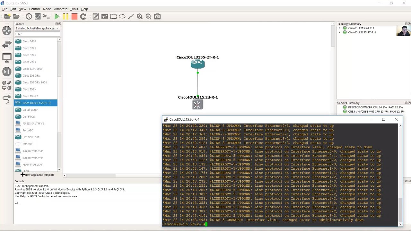Open the View menu

[x=22, y=9]
